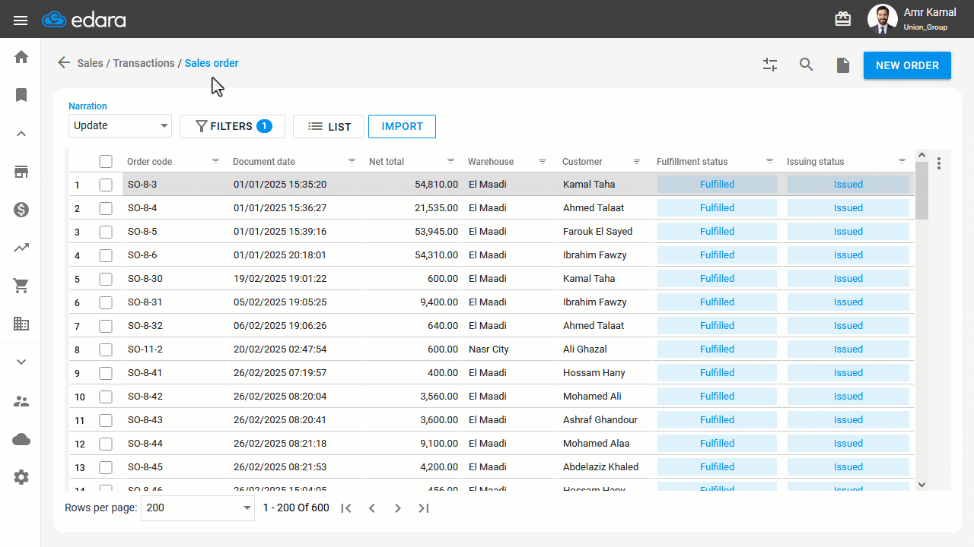Click the Import button
Image resolution: width=974 pixels, height=547 pixels.
[402, 126]
